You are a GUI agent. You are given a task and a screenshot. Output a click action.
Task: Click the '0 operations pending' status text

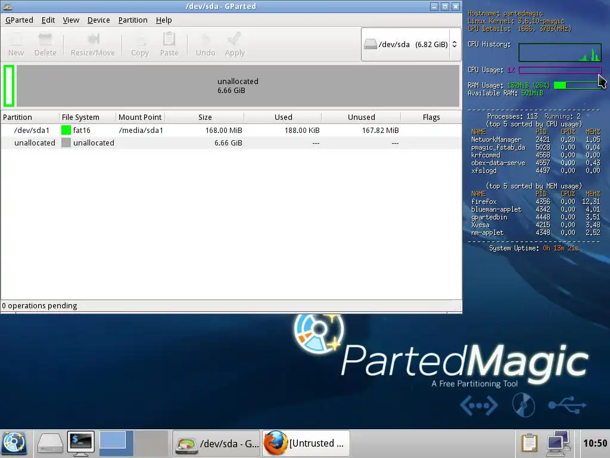[39, 306]
